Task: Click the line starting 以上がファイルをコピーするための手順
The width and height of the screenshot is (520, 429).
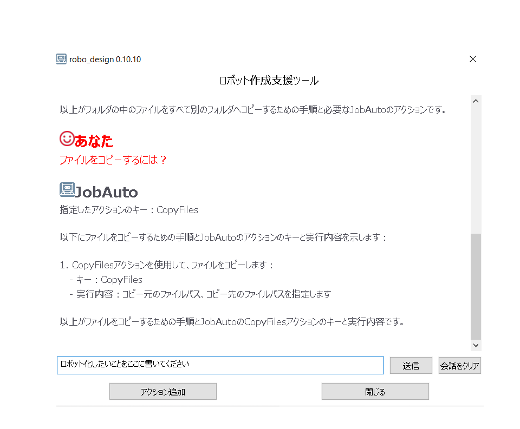Action: click(232, 322)
